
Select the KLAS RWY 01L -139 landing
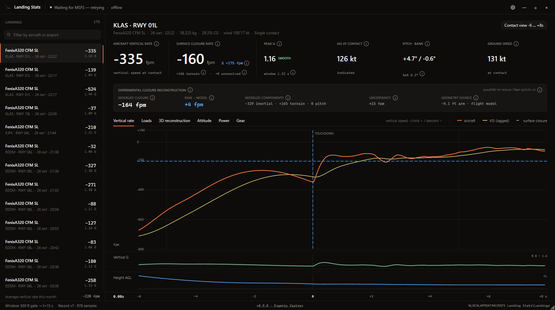(x=52, y=72)
